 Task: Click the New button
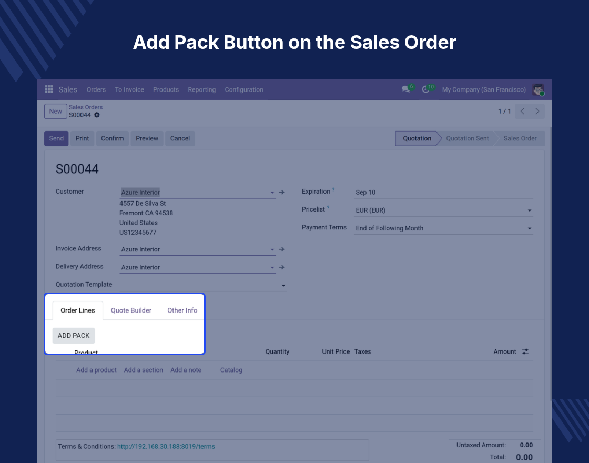(x=56, y=111)
